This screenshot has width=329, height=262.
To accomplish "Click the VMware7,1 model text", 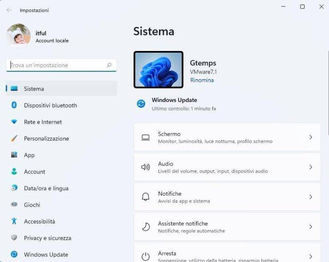I will coord(203,71).
